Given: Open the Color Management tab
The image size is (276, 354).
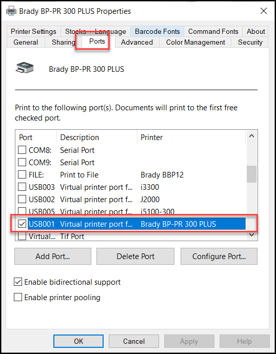Looking at the screenshot, I should coord(195,42).
